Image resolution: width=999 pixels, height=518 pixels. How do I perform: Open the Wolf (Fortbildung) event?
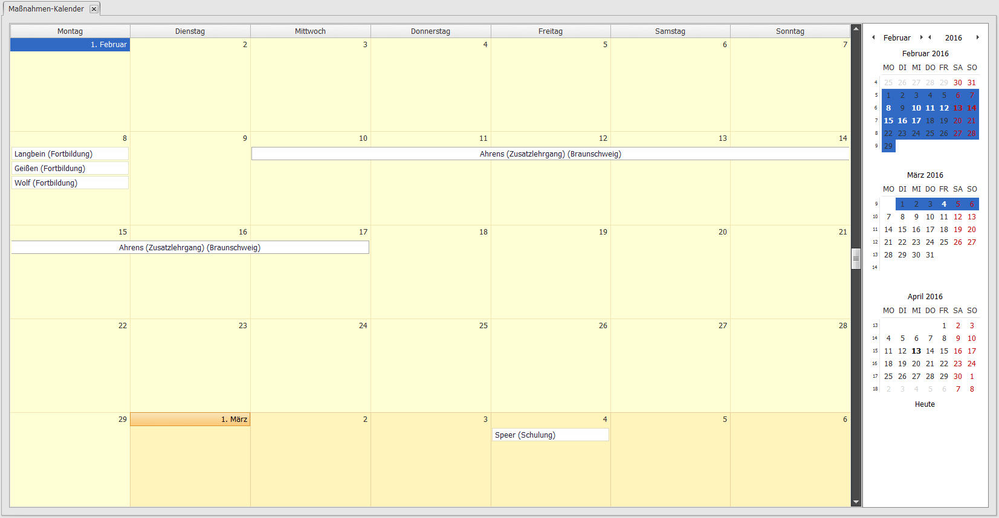pyautogui.click(x=70, y=183)
